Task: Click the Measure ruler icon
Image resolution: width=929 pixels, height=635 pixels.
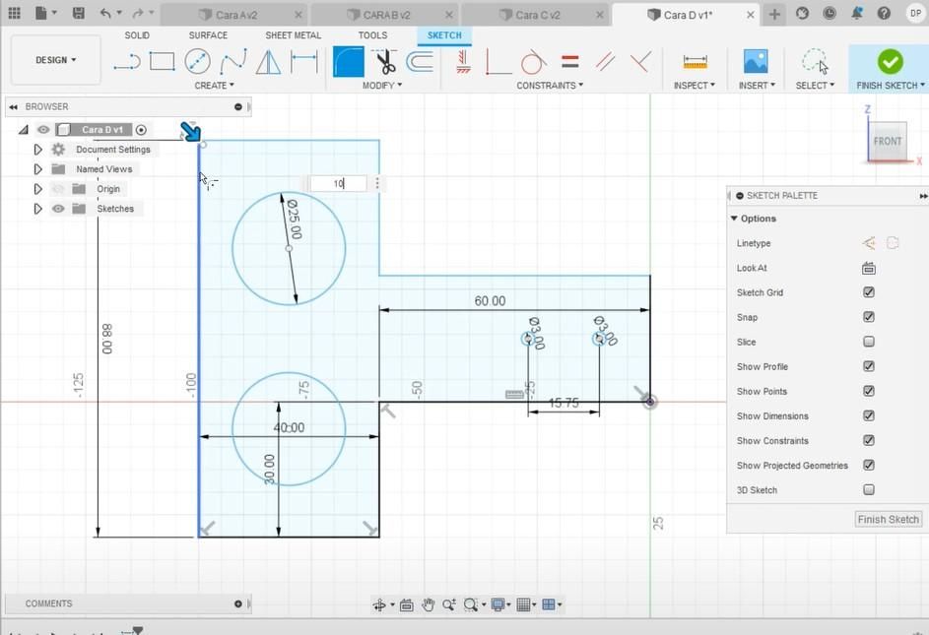Action: (x=695, y=62)
